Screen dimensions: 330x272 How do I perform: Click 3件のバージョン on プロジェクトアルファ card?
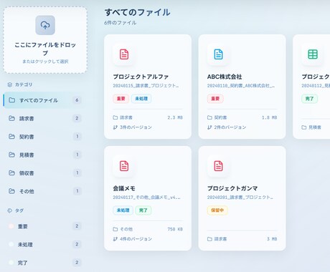tap(136, 127)
